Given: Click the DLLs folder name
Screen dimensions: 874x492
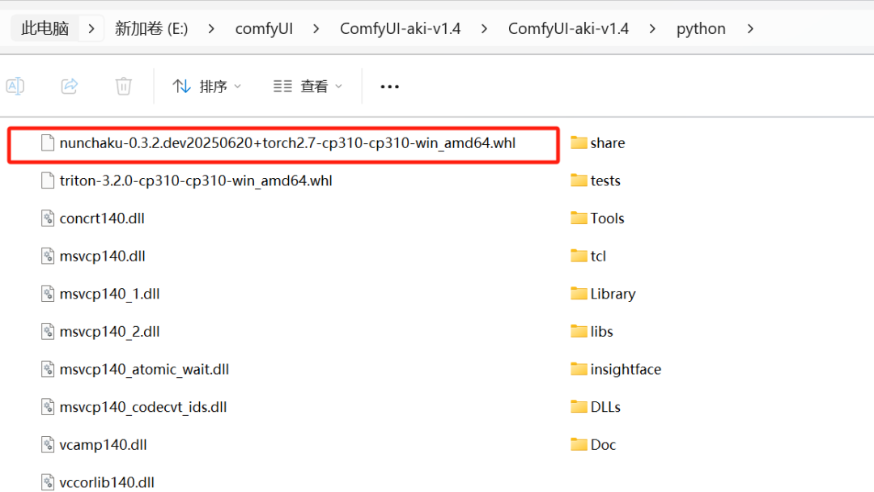Looking at the screenshot, I should [605, 407].
